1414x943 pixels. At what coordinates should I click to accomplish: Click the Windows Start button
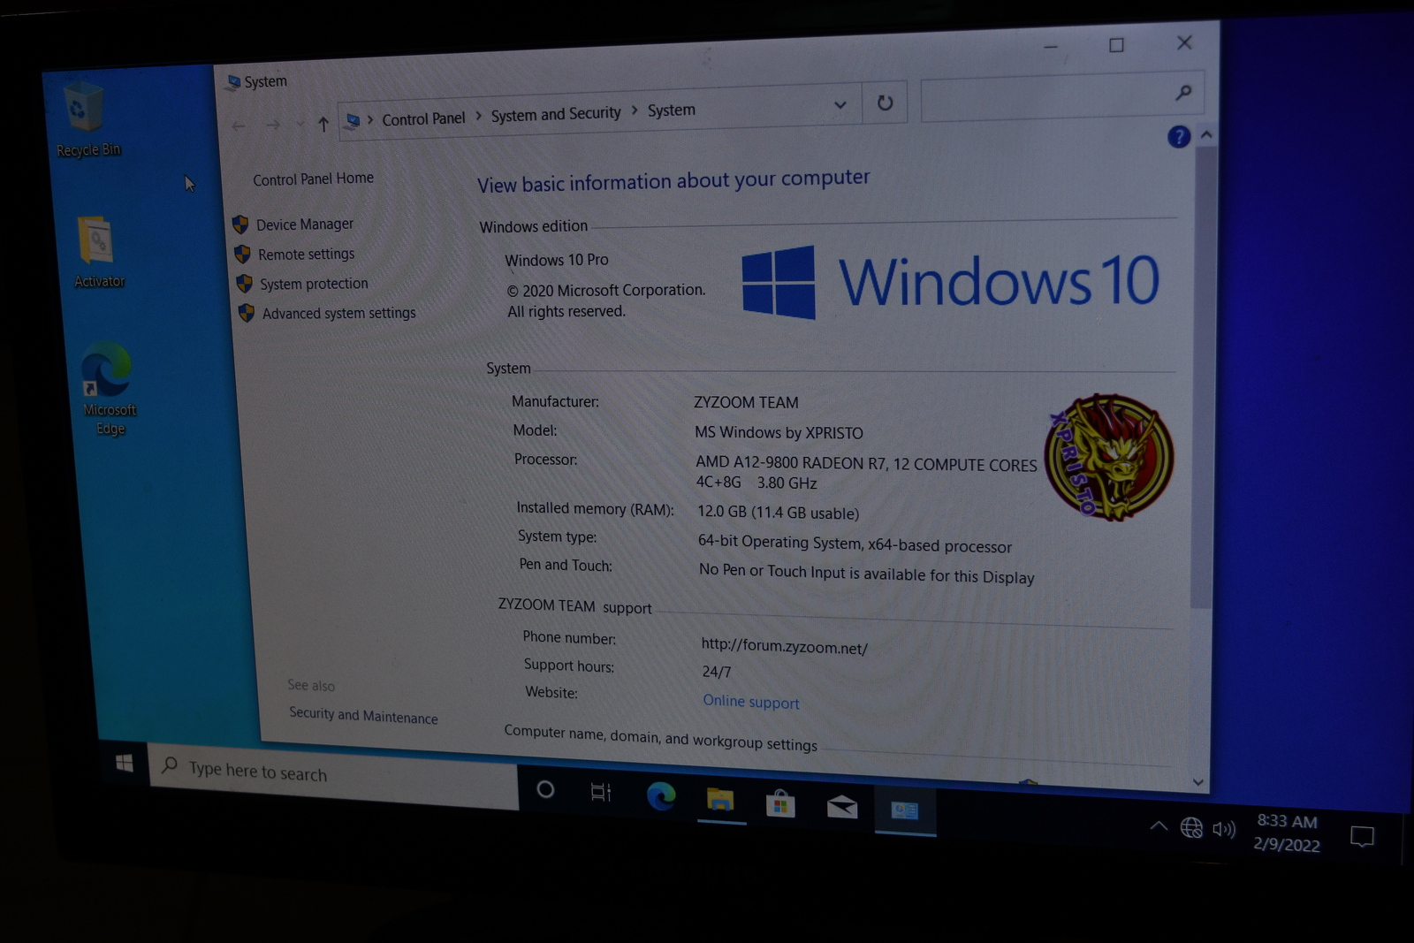point(125,763)
